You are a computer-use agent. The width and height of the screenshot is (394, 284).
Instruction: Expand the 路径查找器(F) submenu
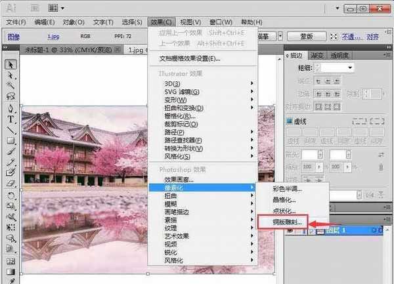click(252, 140)
